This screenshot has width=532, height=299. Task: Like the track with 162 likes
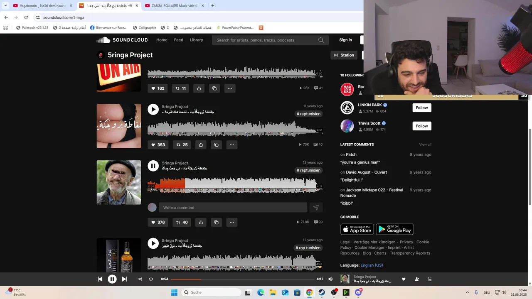[158, 88]
